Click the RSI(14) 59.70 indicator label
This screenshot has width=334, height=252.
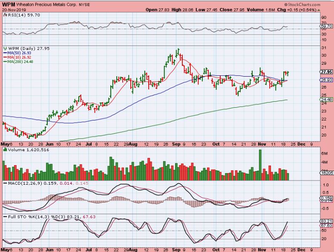[x=24, y=15]
